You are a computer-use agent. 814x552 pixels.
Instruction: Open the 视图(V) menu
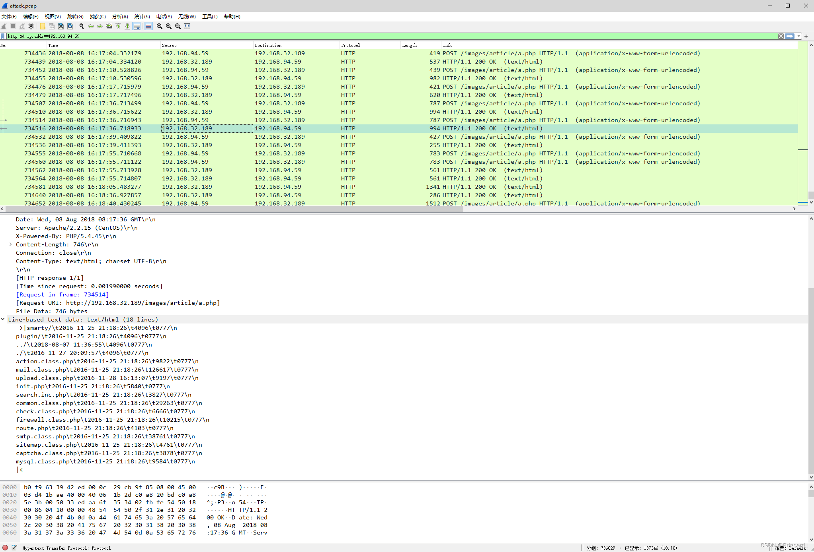pyautogui.click(x=53, y=17)
